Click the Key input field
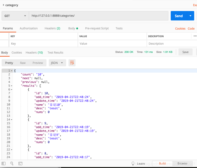 click(x=43, y=43)
